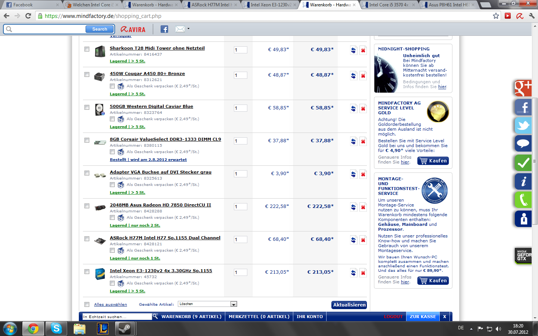The width and height of the screenshot is (538, 336).
Task: Select the 500GB Western Digital row checkbox
Action: point(87,108)
